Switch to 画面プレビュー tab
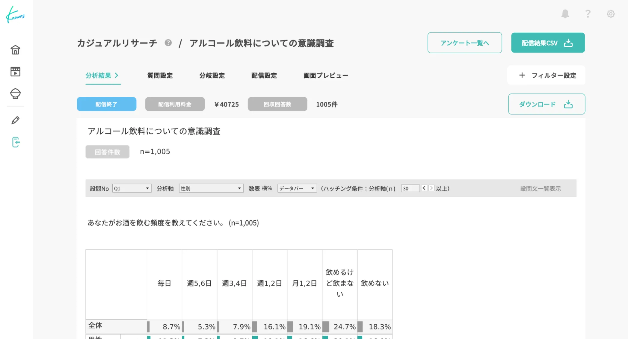 (x=326, y=75)
